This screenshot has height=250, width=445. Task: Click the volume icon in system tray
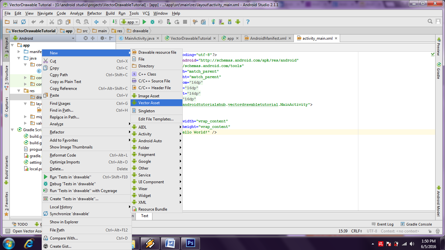point(412,244)
